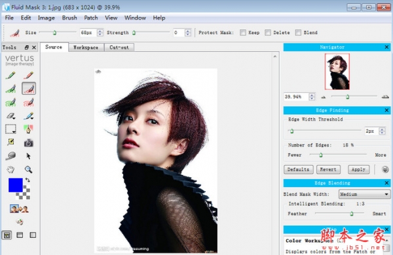This screenshot has height=255, width=393.
Task: Click the Apply button
Action: click(358, 169)
